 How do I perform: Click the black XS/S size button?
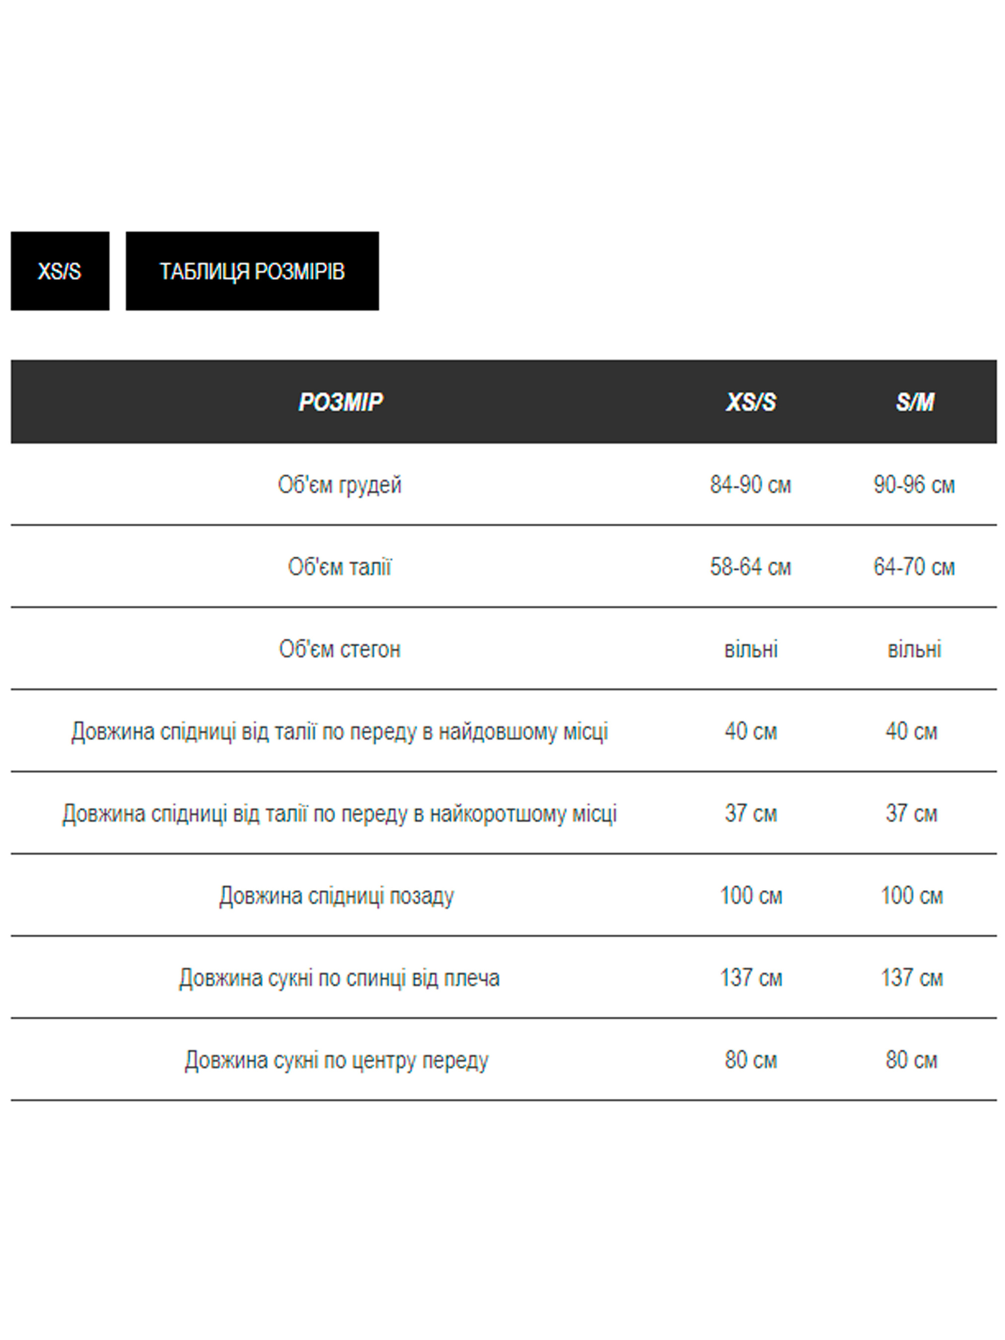(60, 271)
